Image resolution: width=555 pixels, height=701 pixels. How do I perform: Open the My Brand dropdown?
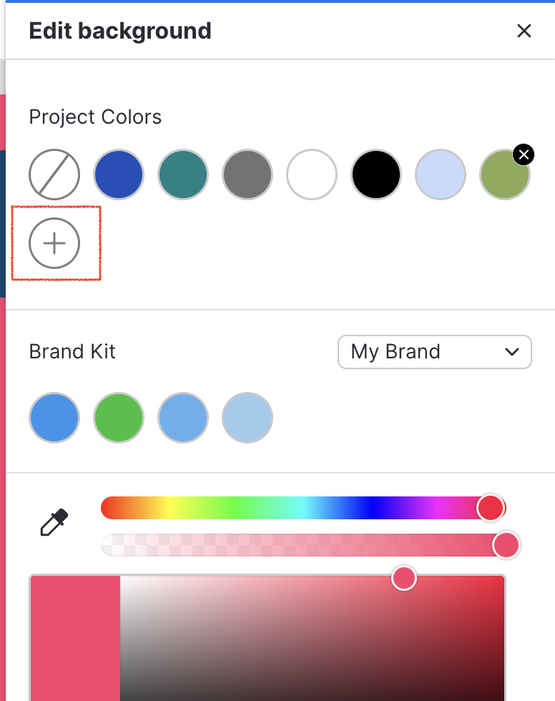click(x=434, y=352)
